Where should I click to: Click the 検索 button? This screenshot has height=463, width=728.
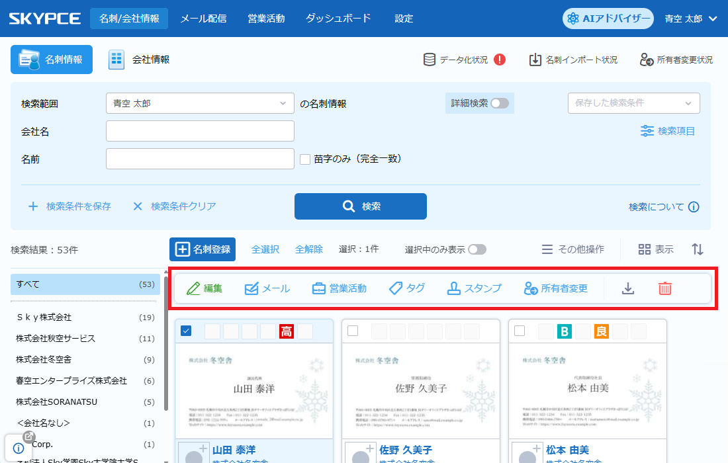360,206
